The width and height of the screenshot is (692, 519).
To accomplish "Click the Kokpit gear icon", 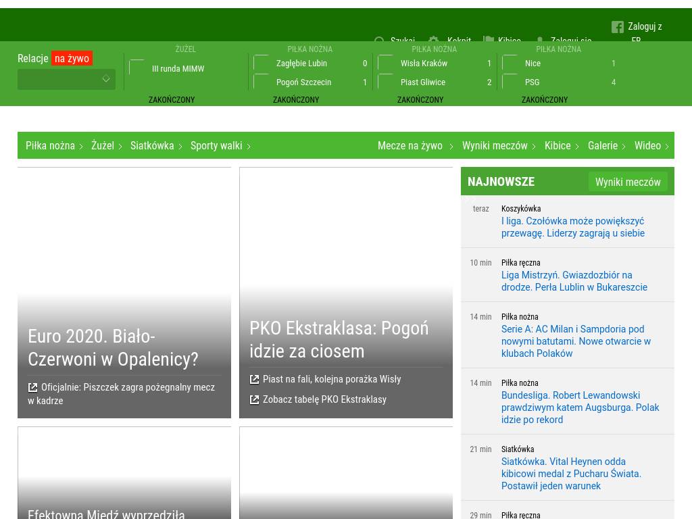I will 434,41.
